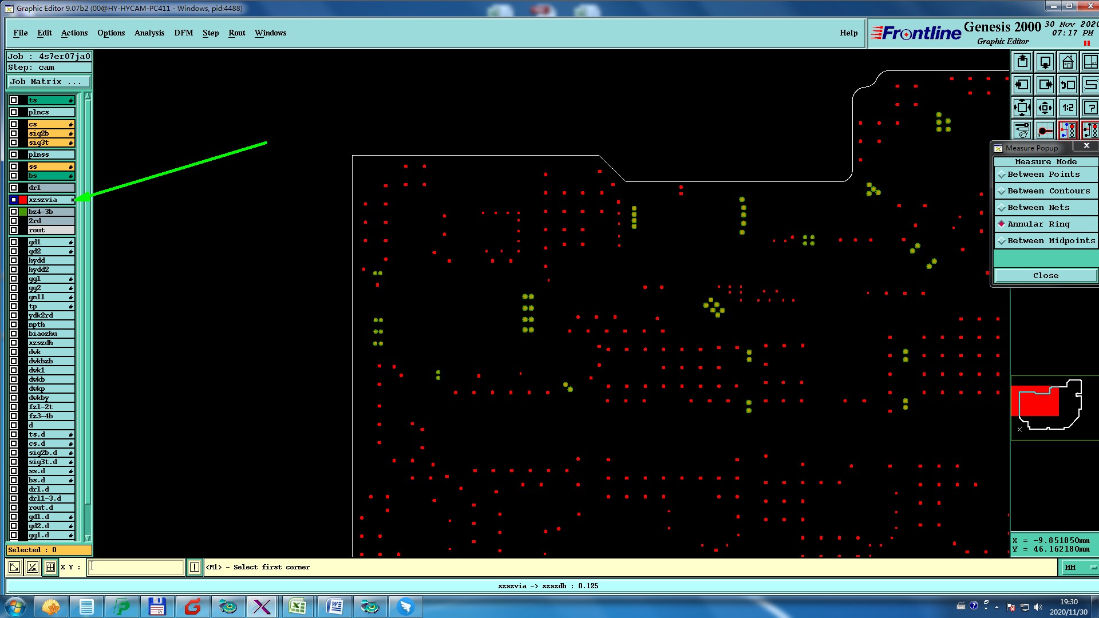Open the floppy disk taskbar icon
The image size is (1099, 618).
(157, 607)
